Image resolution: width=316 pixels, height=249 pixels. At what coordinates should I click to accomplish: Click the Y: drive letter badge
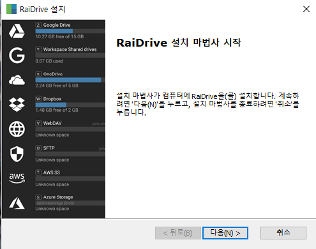pyautogui.click(x=38, y=50)
